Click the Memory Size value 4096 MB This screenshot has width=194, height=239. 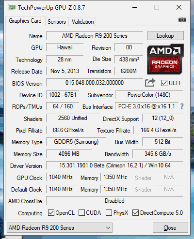click(x=69, y=154)
